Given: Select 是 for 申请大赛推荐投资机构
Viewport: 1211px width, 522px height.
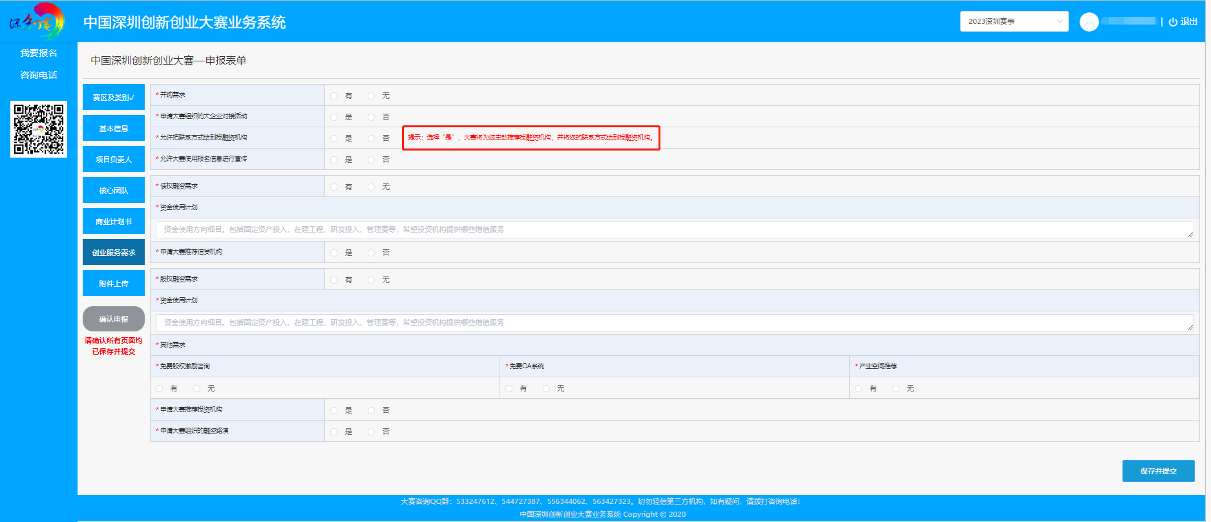Looking at the screenshot, I should pyautogui.click(x=334, y=410).
